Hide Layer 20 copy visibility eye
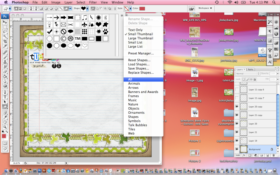The height and width of the screenshot is (175, 280). point(237,107)
